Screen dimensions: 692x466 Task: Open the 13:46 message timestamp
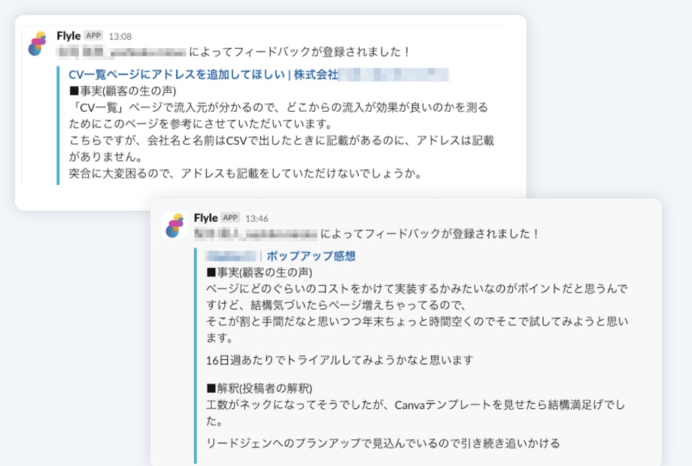coord(257,219)
